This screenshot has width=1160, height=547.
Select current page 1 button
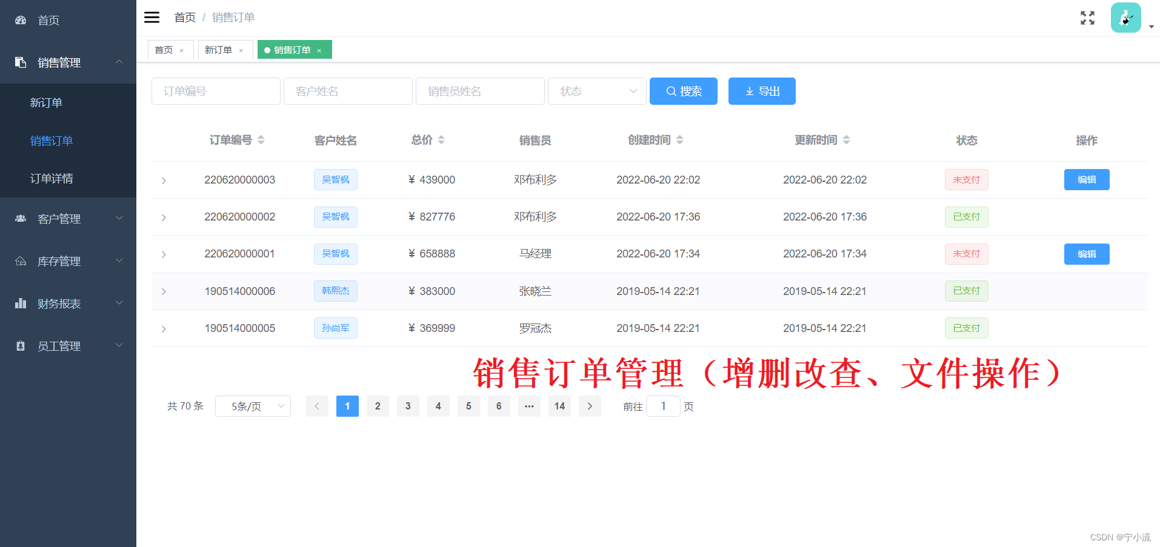pos(347,406)
